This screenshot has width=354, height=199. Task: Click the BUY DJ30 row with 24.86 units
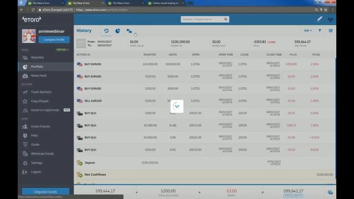coord(204,125)
